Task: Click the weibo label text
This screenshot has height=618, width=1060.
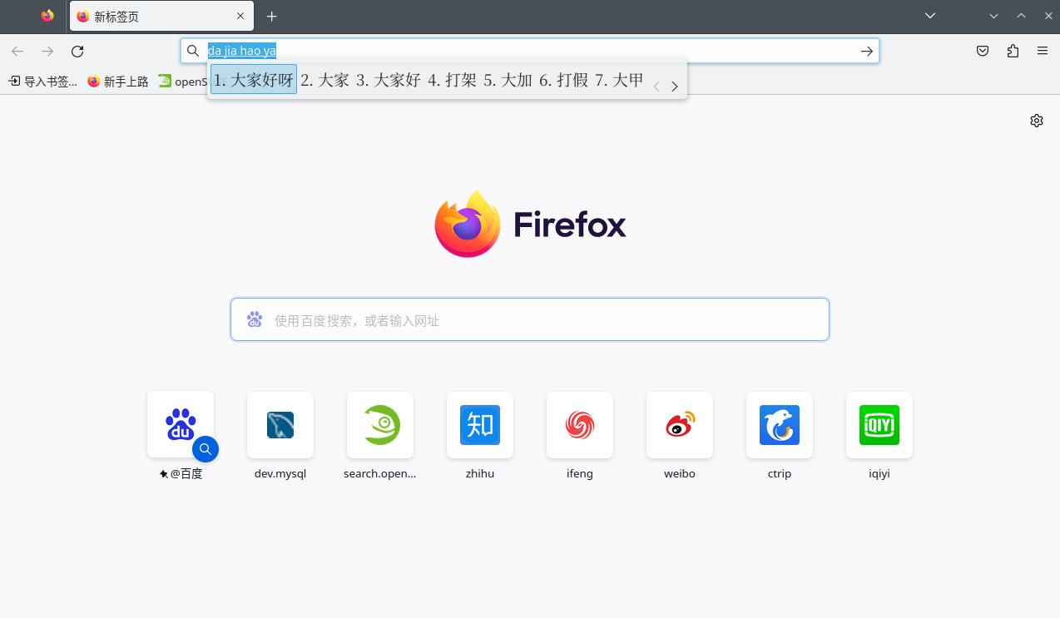Action: (680, 474)
